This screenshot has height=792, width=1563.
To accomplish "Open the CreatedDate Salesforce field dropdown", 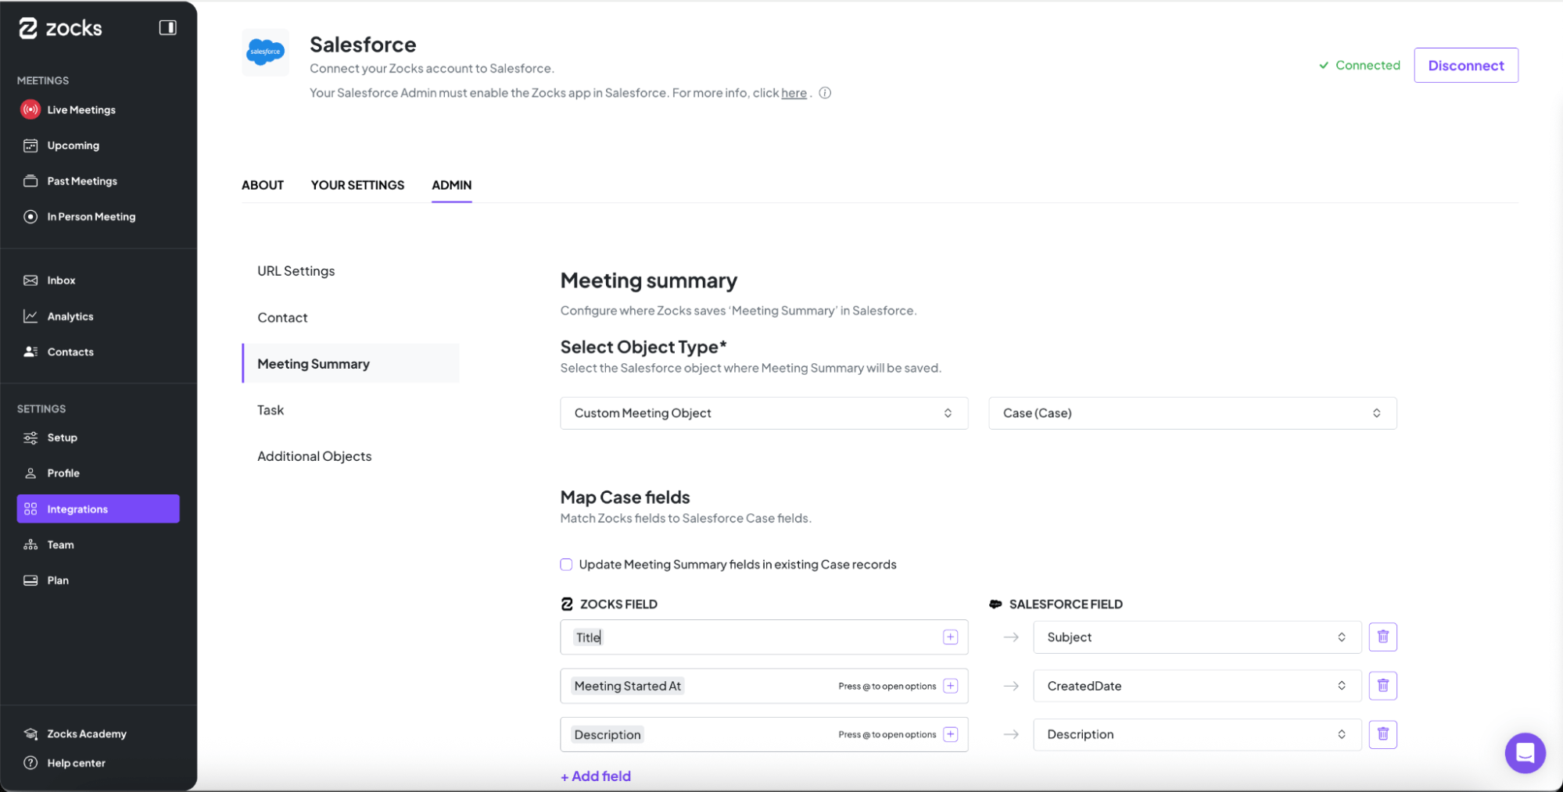I will coord(1197,686).
